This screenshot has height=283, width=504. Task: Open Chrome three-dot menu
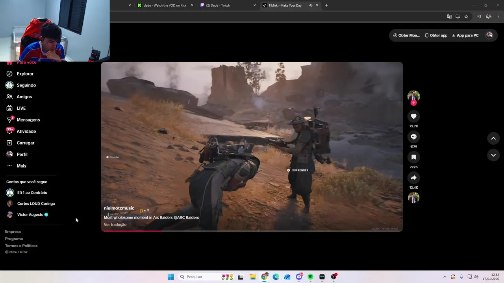pyautogui.click(x=498, y=17)
